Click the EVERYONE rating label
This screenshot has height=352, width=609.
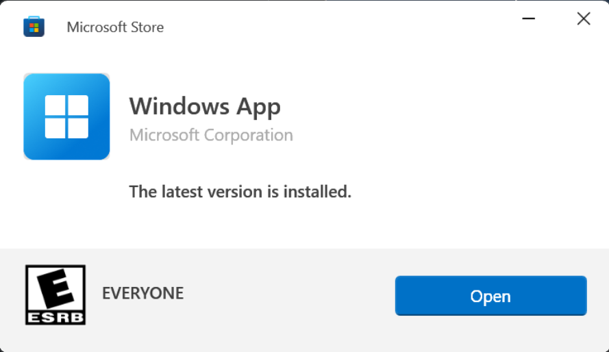tap(142, 294)
